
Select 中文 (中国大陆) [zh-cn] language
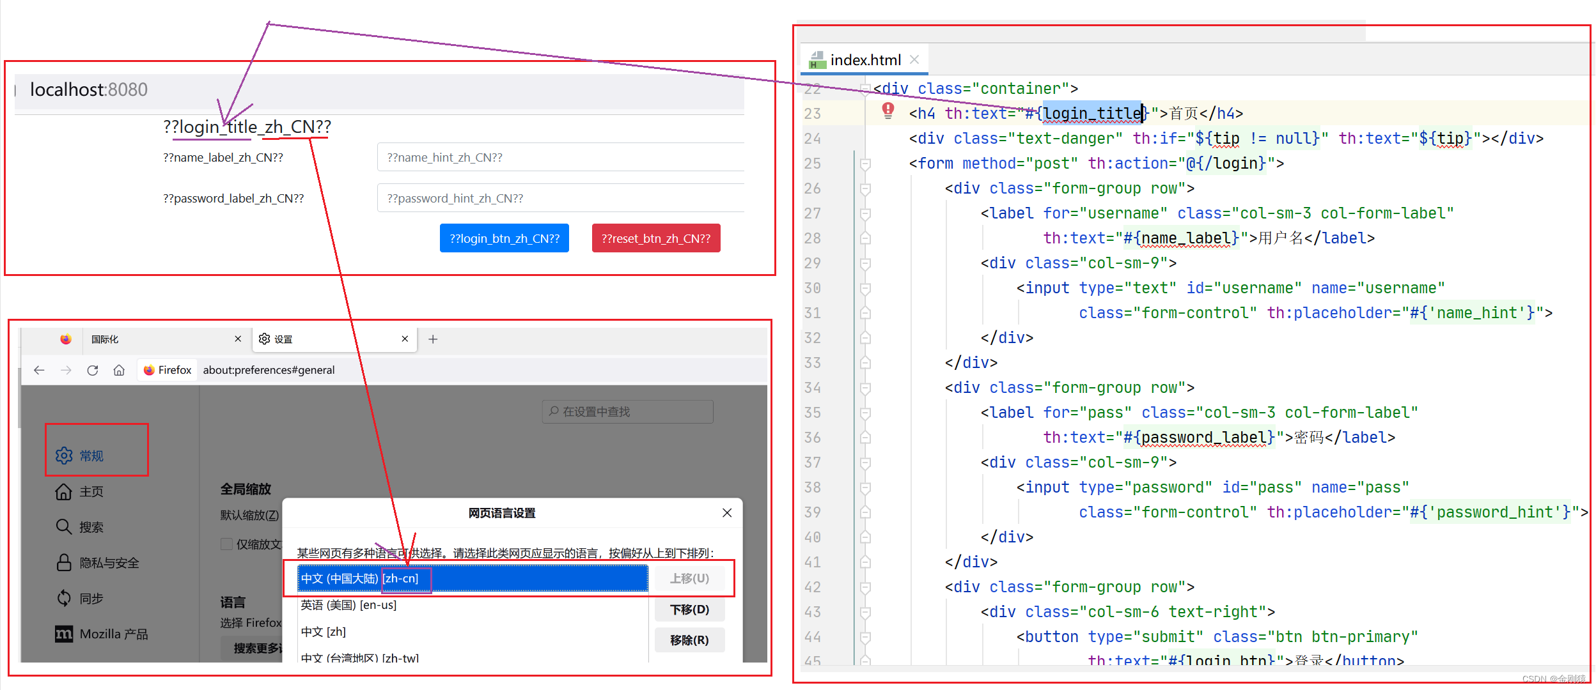click(473, 578)
